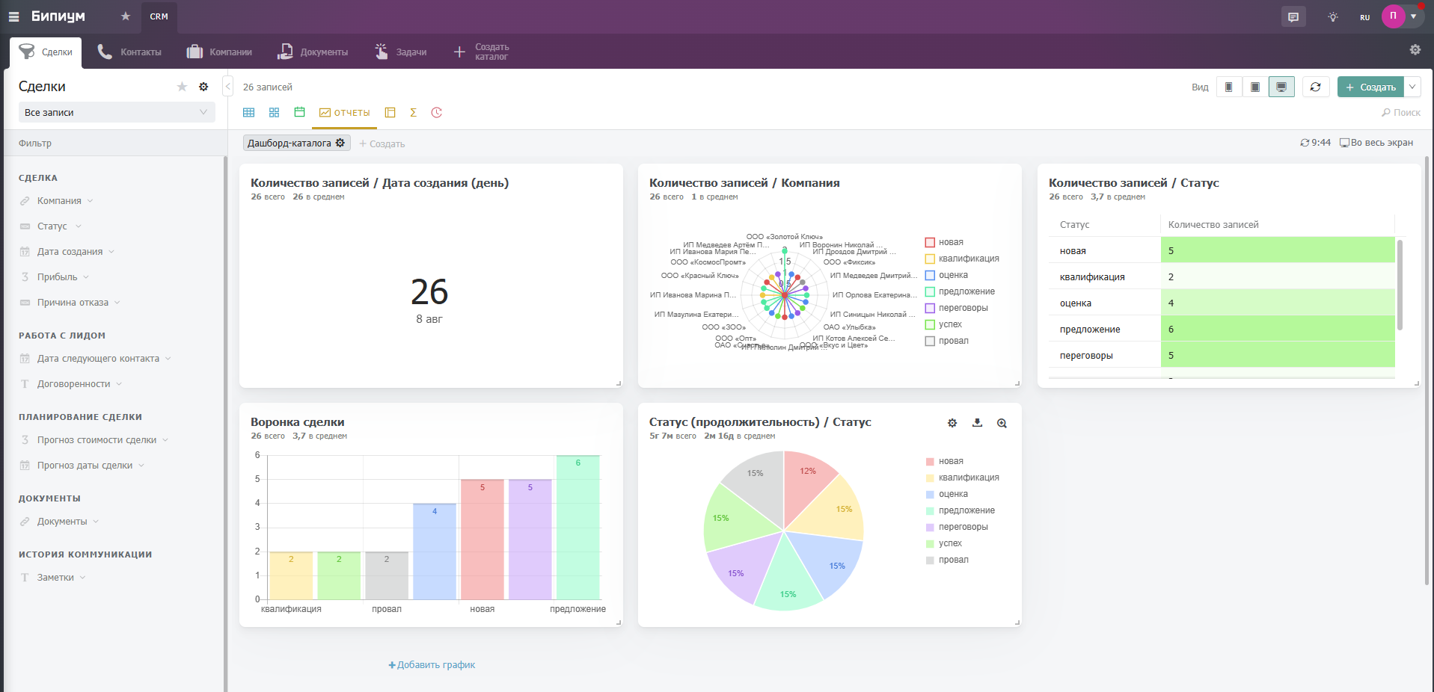Download the Статус pie chart

977,423
